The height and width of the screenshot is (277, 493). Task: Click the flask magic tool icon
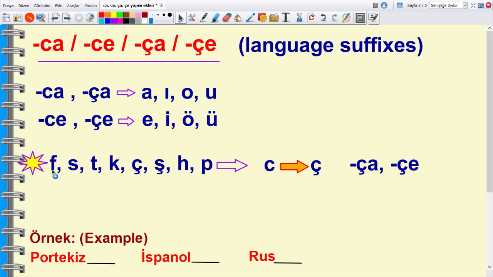coord(299,18)
